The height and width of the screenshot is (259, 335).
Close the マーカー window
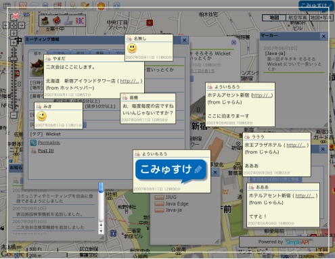323,37
